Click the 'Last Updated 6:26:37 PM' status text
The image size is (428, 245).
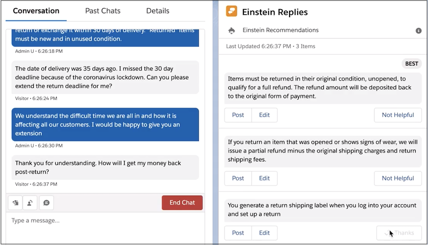click(x=258, y=47)
